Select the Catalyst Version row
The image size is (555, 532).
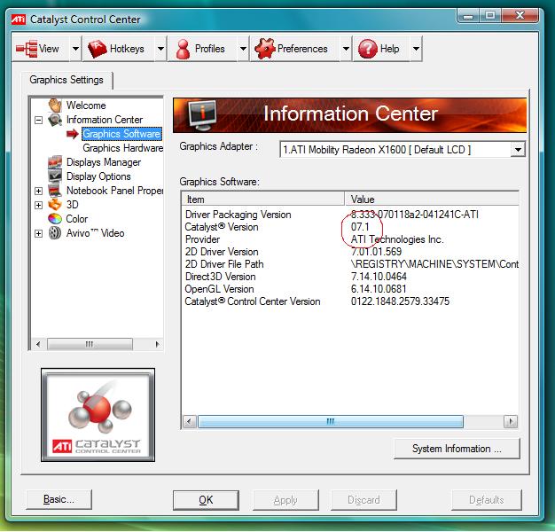coord(350,227)
